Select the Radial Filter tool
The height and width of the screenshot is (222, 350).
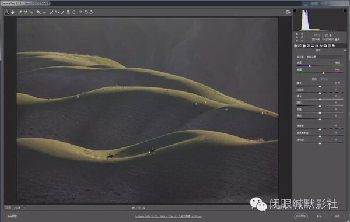coord(74,12)
